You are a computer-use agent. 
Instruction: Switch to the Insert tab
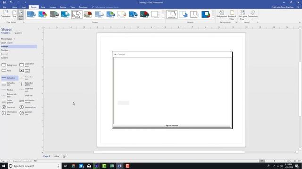(24, 7)
